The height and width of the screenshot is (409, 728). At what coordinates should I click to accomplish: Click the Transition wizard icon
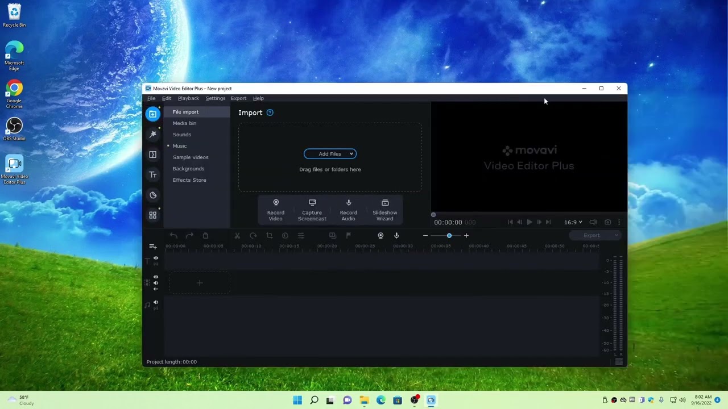point(333,236)
